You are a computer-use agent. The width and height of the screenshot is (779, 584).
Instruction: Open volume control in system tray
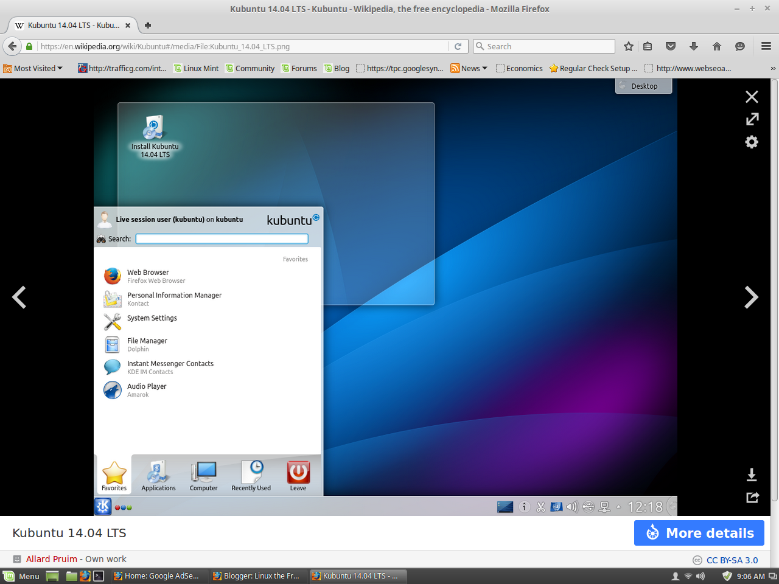point(700,576)
